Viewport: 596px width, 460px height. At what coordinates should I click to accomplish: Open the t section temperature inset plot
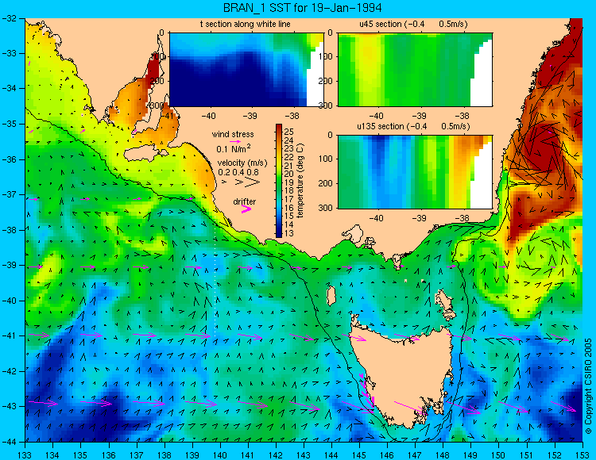(246, 70)
